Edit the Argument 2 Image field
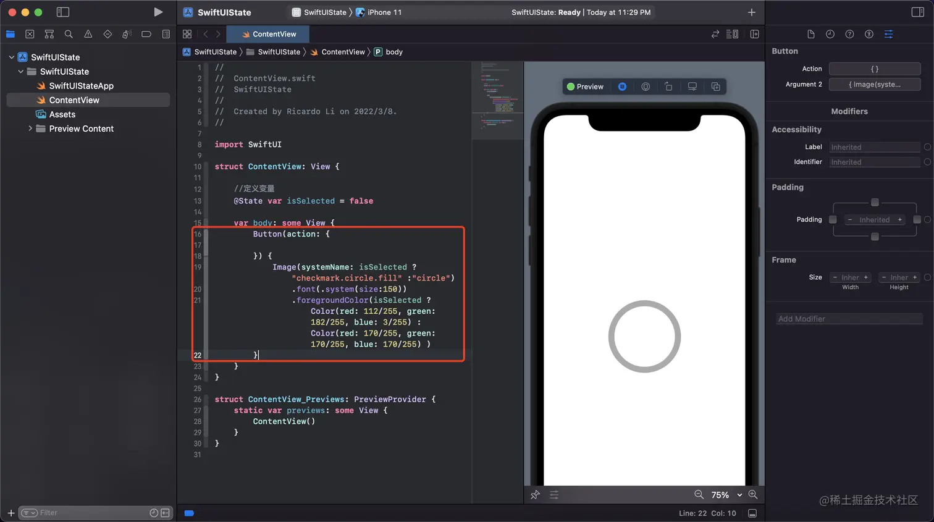Viewport: 934px width, 522px height. (875, 84)
